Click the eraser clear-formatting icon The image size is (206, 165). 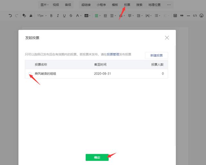pyautogui.click(x=24, y=15)
